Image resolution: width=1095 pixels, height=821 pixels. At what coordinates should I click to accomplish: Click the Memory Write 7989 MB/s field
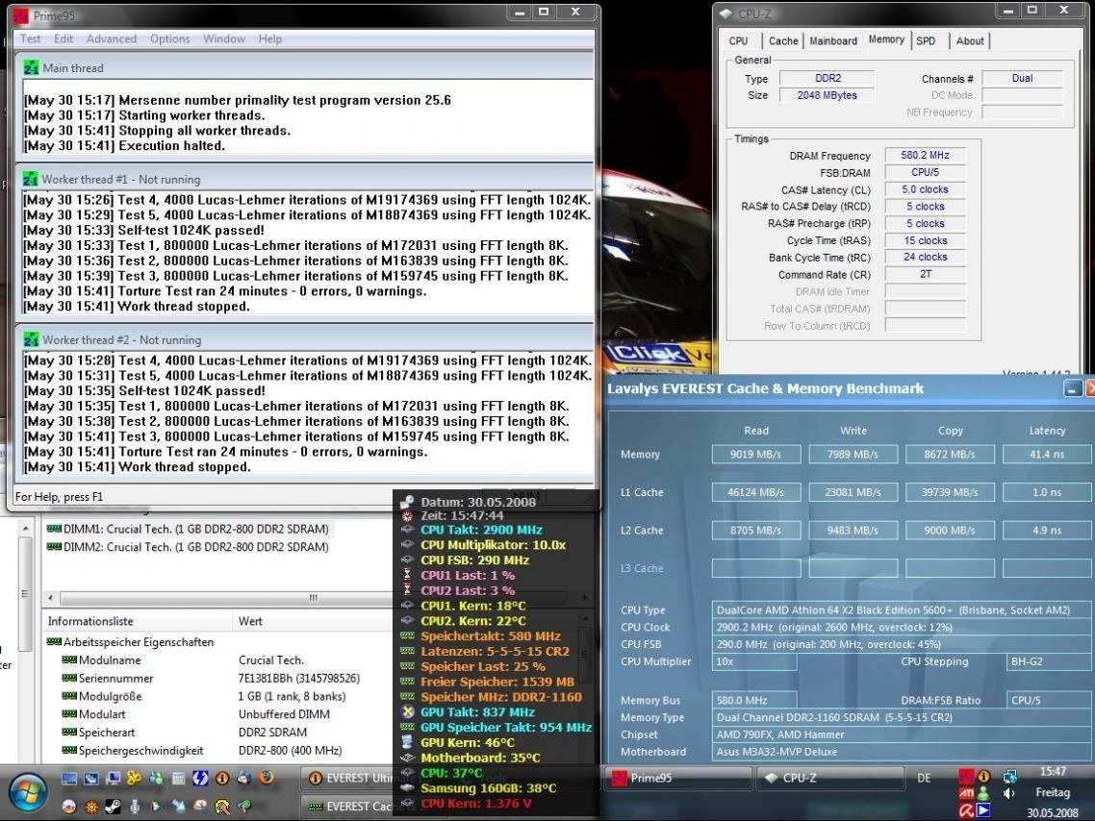(853, 454)
